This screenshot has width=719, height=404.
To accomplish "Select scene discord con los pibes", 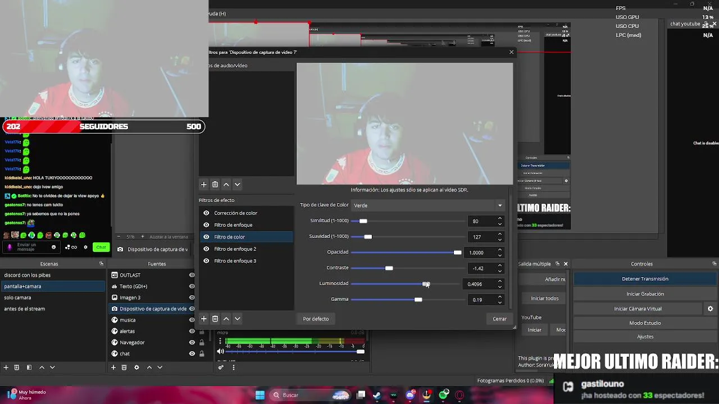I will pos(53,275).
